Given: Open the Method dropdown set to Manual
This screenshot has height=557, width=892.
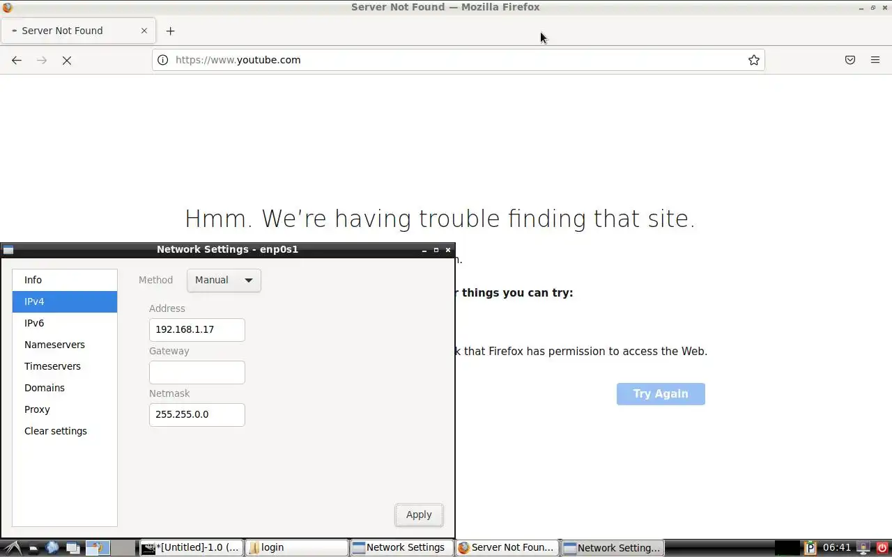Looking at the screenshot, I should coord(224,280).
